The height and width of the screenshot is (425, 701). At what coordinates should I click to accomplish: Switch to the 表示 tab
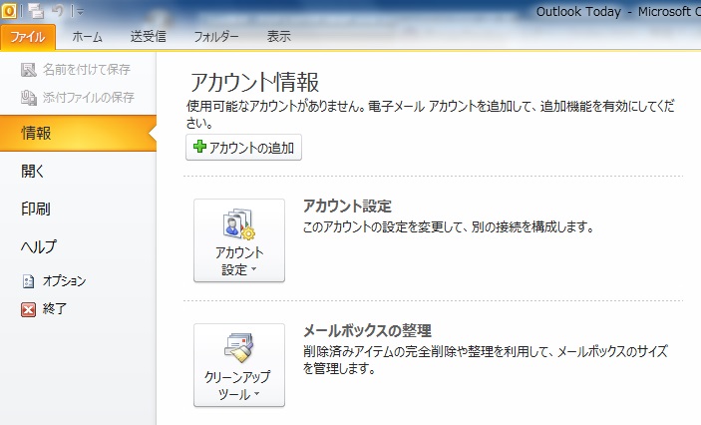[x=279, y=37]
